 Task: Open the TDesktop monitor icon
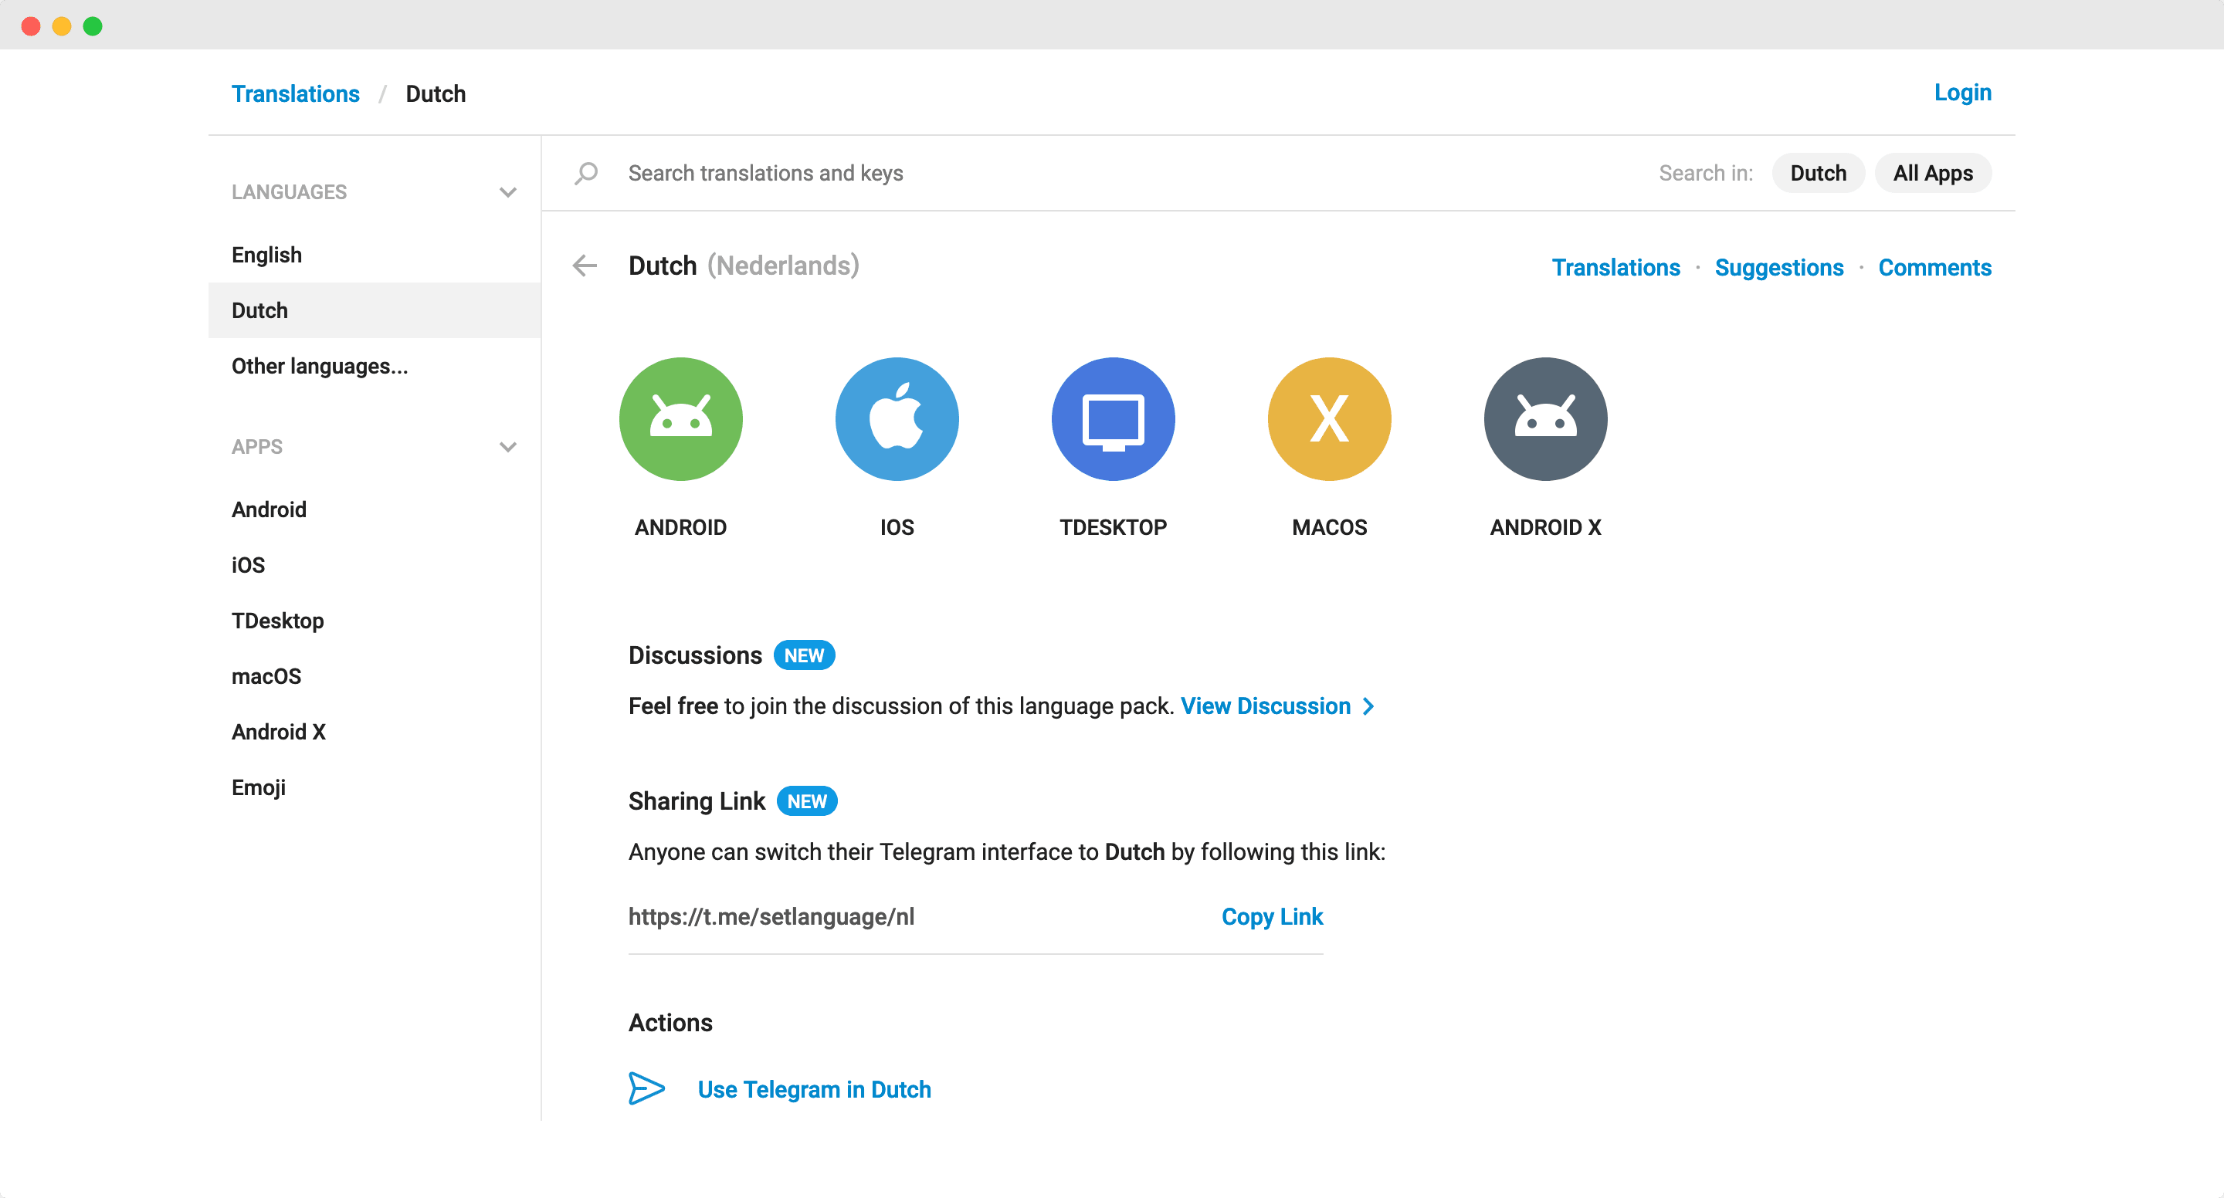pos(1113,418)
